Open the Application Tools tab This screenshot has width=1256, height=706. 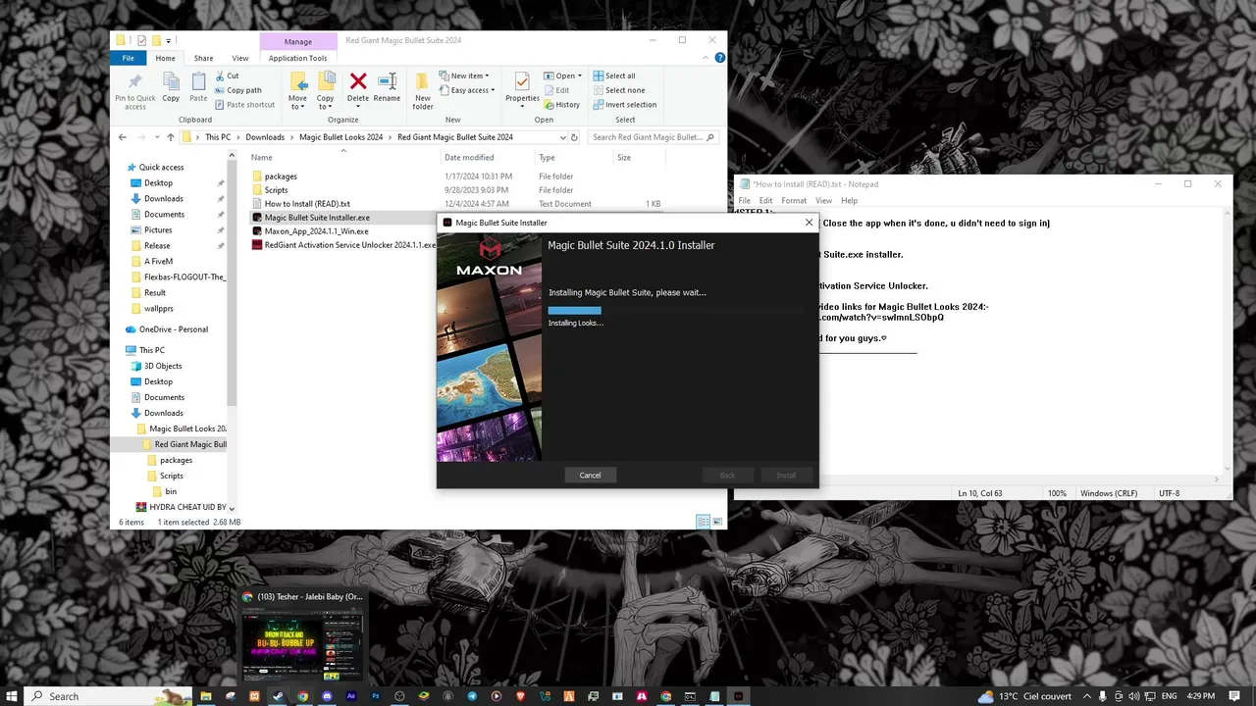pyautogui.click(x=298, y=58)
